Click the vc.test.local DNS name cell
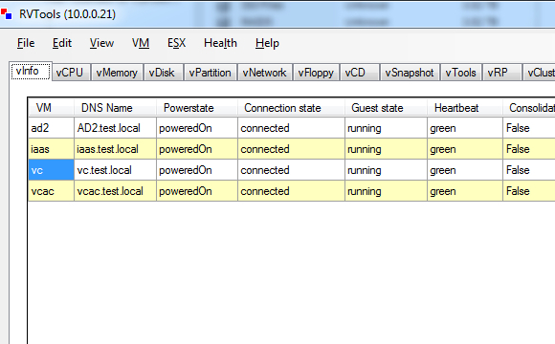This screenshot has width=555, height=344. [x=115, y=170]
